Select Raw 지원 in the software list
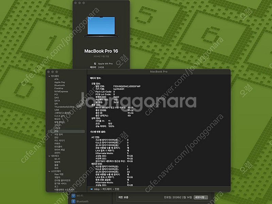Image resolution: width=272 pixels, height=204 pixels. point(59,174)
